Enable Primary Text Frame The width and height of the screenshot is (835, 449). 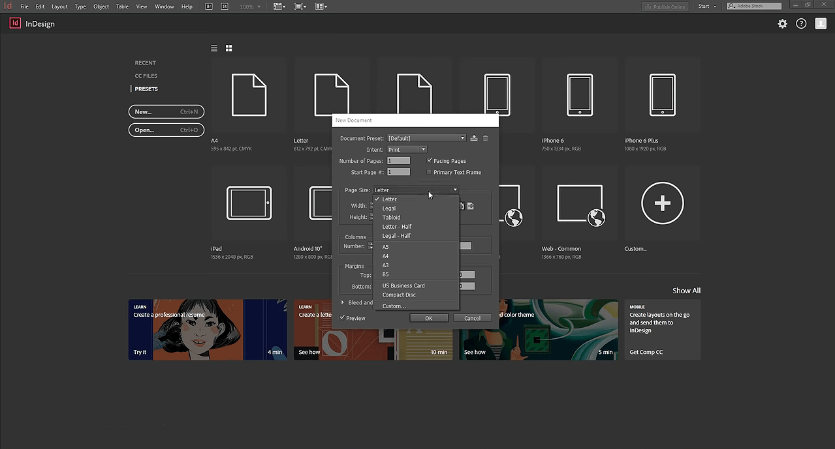(430, 172)
